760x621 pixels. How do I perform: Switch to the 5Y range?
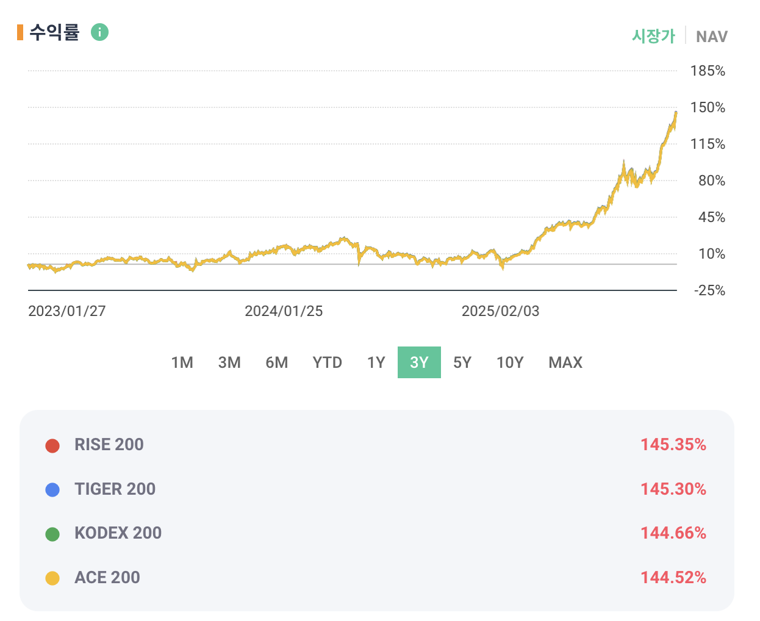tap(462, 362)
